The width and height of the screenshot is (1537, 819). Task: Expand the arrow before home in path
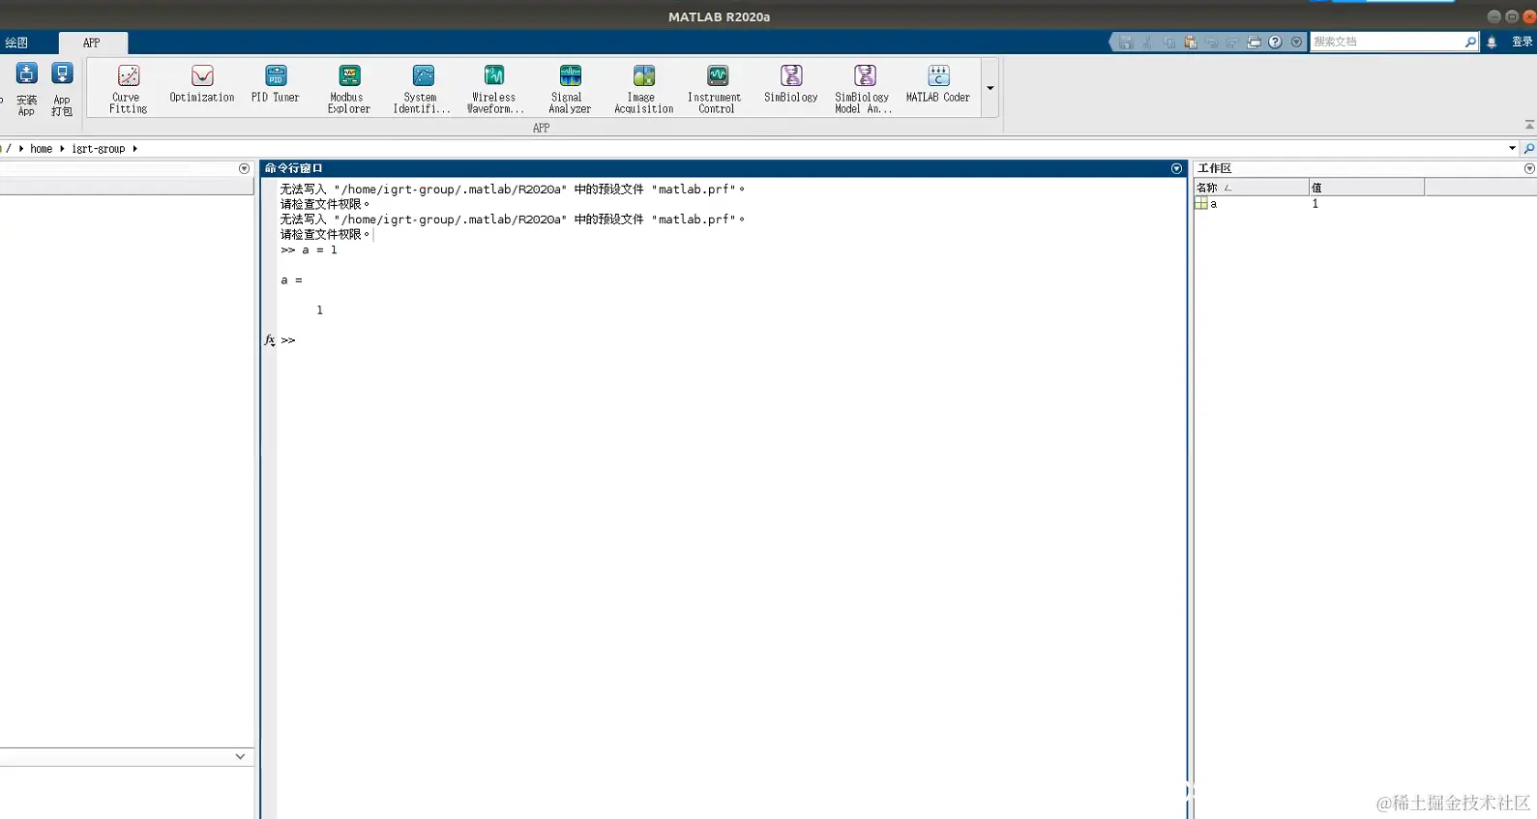pos(21,149)
